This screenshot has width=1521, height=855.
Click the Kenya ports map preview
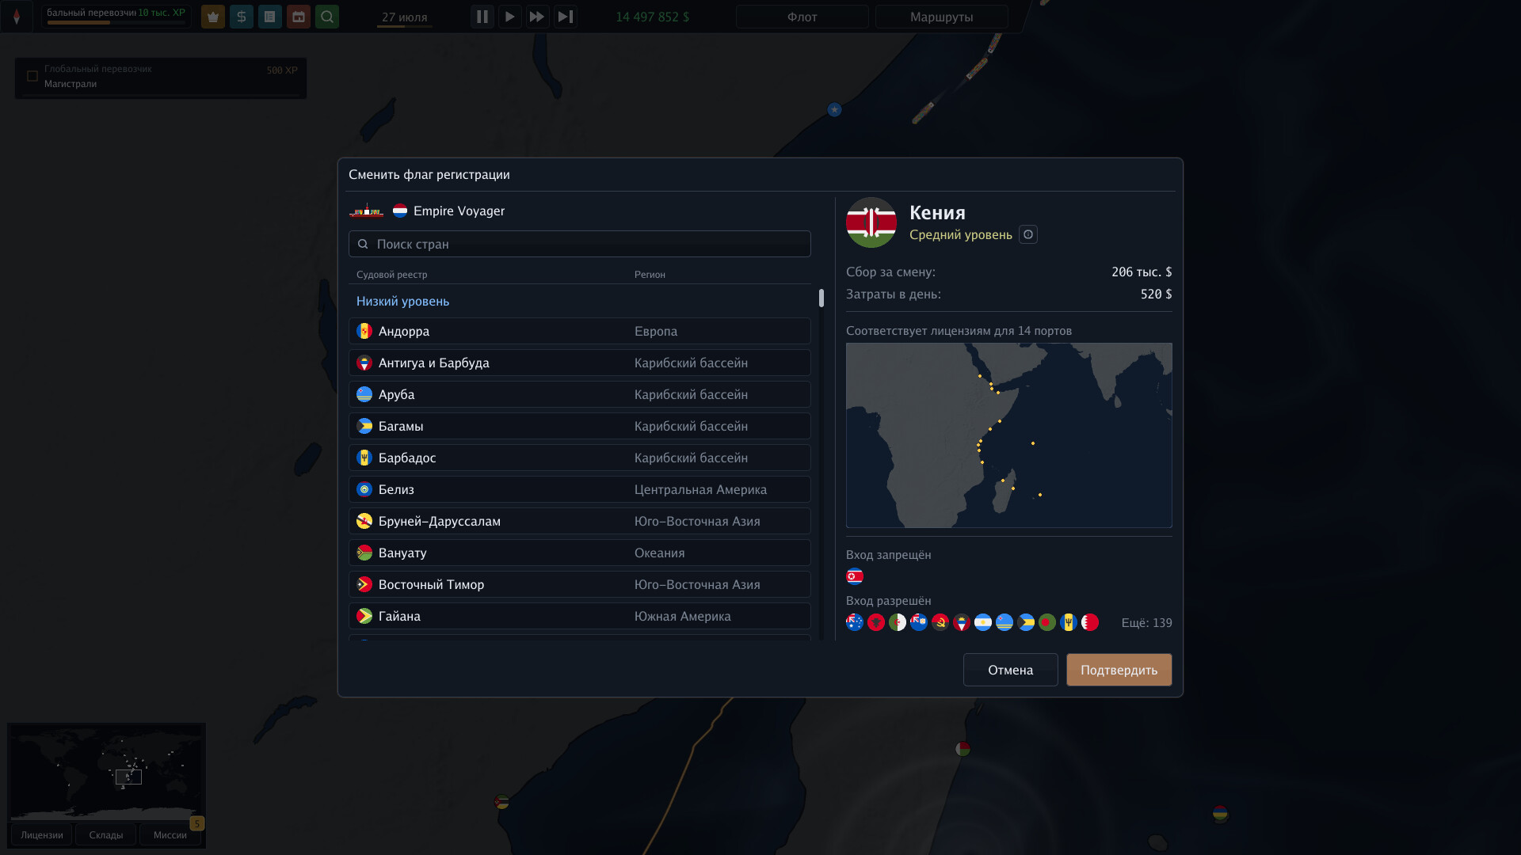tap(1009, 435)
